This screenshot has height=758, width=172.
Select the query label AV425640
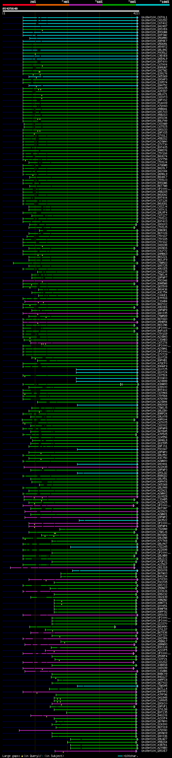[10, 9]
